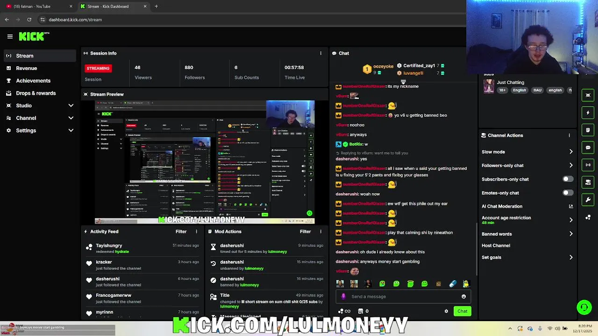The height and width of the screenshot is (336, 598).
Task: Toggle Stream Preview panel icon in right rail
Action: [x=588, y=95]
